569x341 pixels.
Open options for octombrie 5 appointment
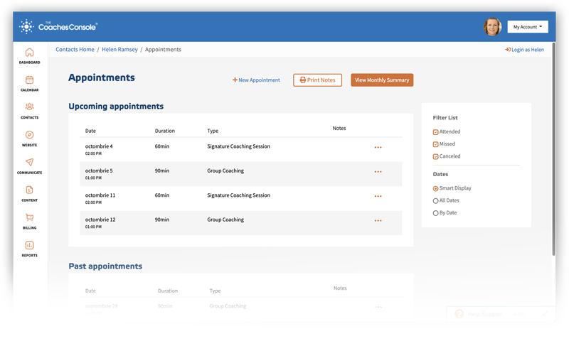tap(378, 172)
